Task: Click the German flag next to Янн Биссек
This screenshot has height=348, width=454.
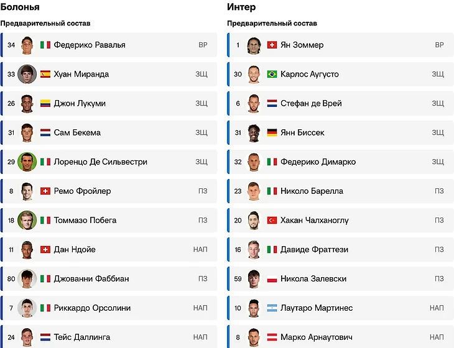Action: click(272, 132)
